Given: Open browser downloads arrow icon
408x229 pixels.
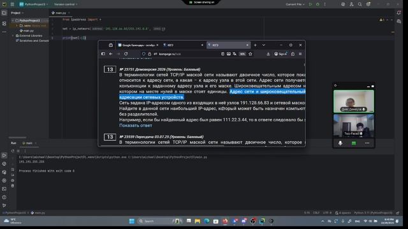Looking at the screenshot, I should (x=268, y=54).
